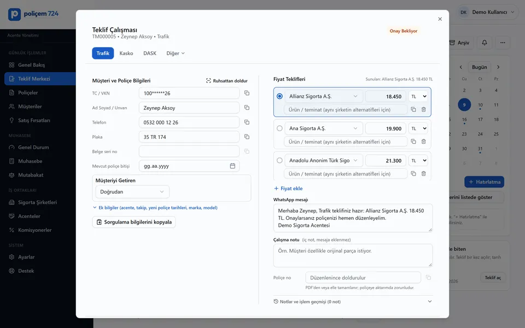Edit the WhatsApp mesajı text box
Screen dimensions: 525x328
[353, 218]
